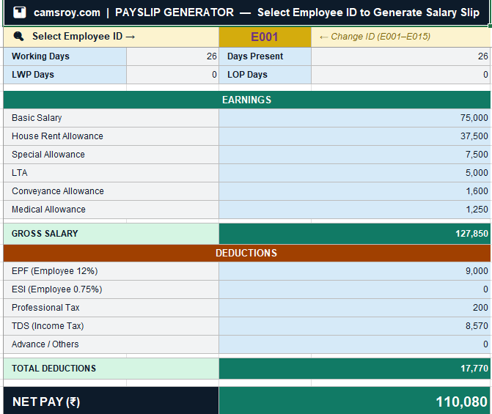Select the Professional Tax label
This screenshot has width=492, height=414.
pyautogui.click(x=111, y=308)
